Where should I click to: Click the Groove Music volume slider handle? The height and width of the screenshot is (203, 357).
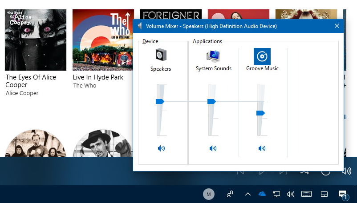point(260,113)
